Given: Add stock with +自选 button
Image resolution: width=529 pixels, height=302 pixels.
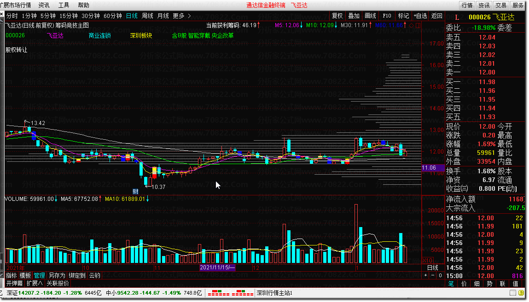Looking at the screenshot, I should (x=420, y=16).
